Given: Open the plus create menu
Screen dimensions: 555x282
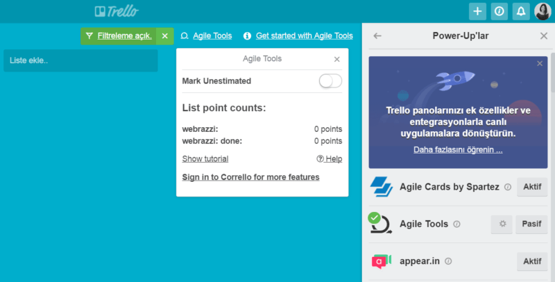Looking at the screenshot, I should click(477, 11).
